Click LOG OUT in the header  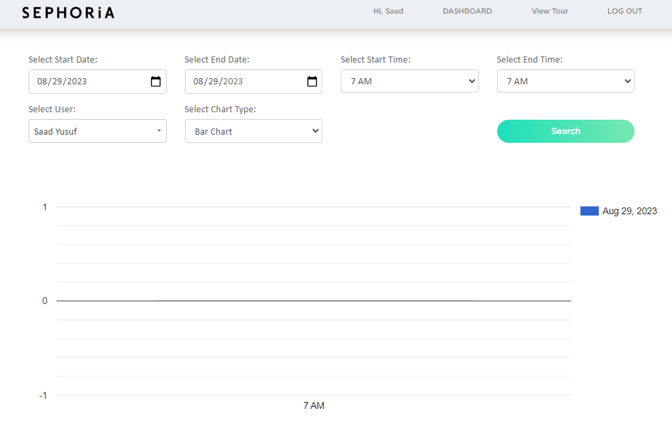tap(624, 11)
